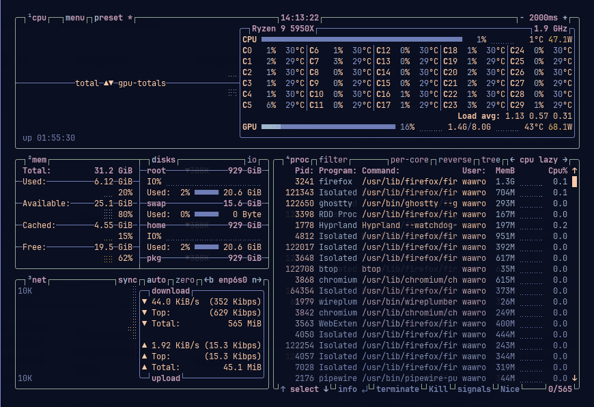This screenshot has width=594, height=407.
Task: Click the process filter field
Action: coord(333,160)
